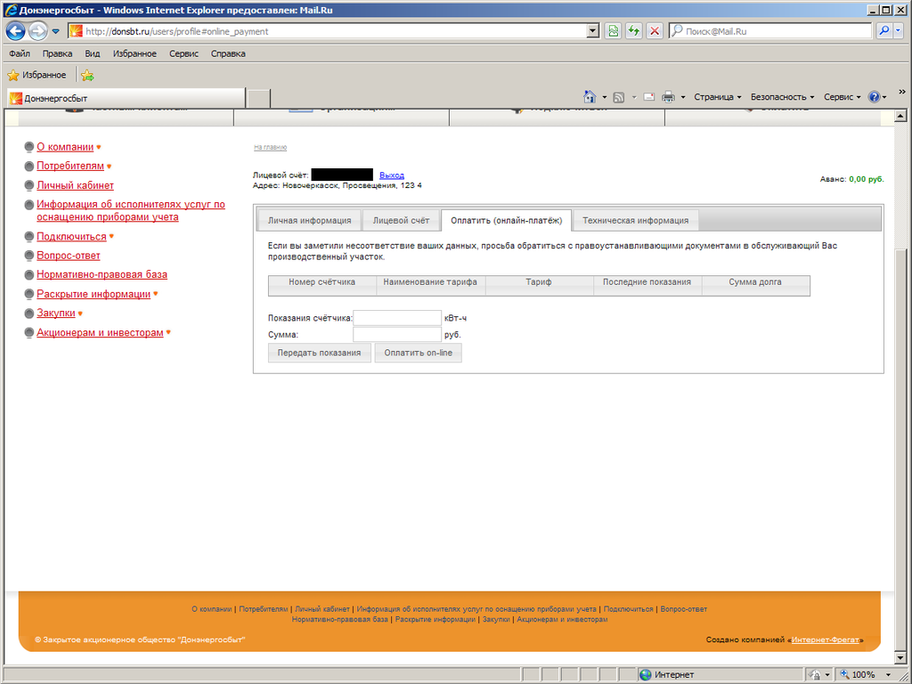Open the Сервис command bar dropdown
The image size is (912, 684).
click(843, 97)
